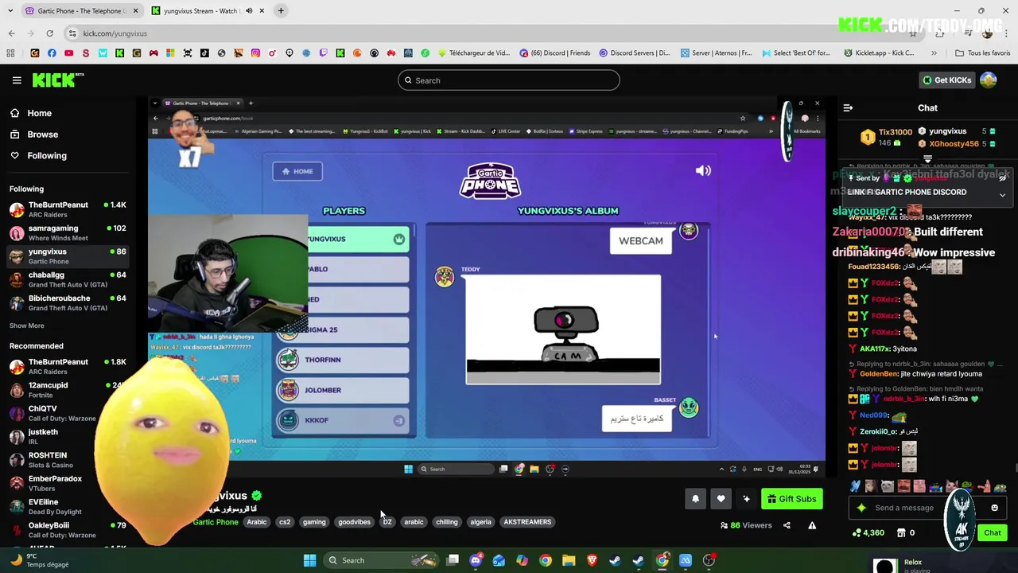The height and width of the screenshot is (573, 1018).
Task: Open Téléchargeur de Vid bookmark
Action: click(x=474, y=53)
